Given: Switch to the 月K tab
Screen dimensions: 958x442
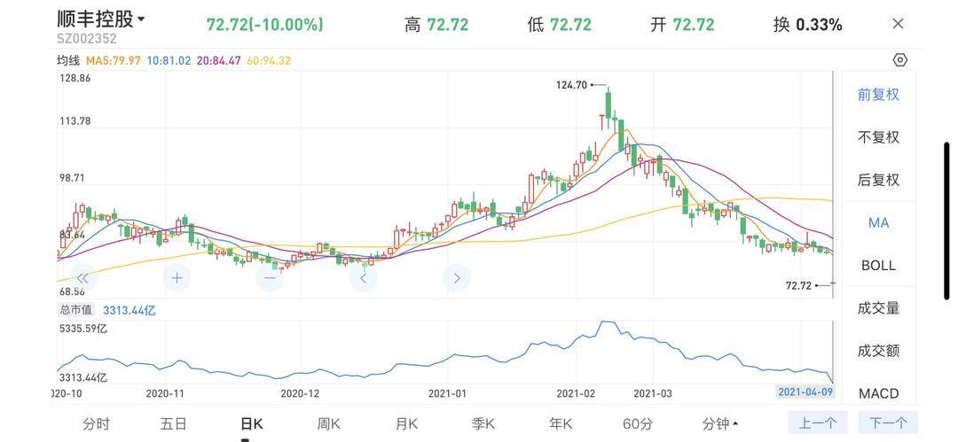Looking at the screenshot, I should tap(406, 423).
